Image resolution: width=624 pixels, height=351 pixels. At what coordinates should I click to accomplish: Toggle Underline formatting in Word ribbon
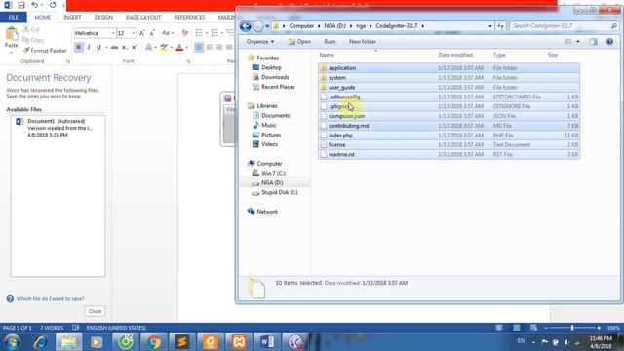(x=98, y=48)
